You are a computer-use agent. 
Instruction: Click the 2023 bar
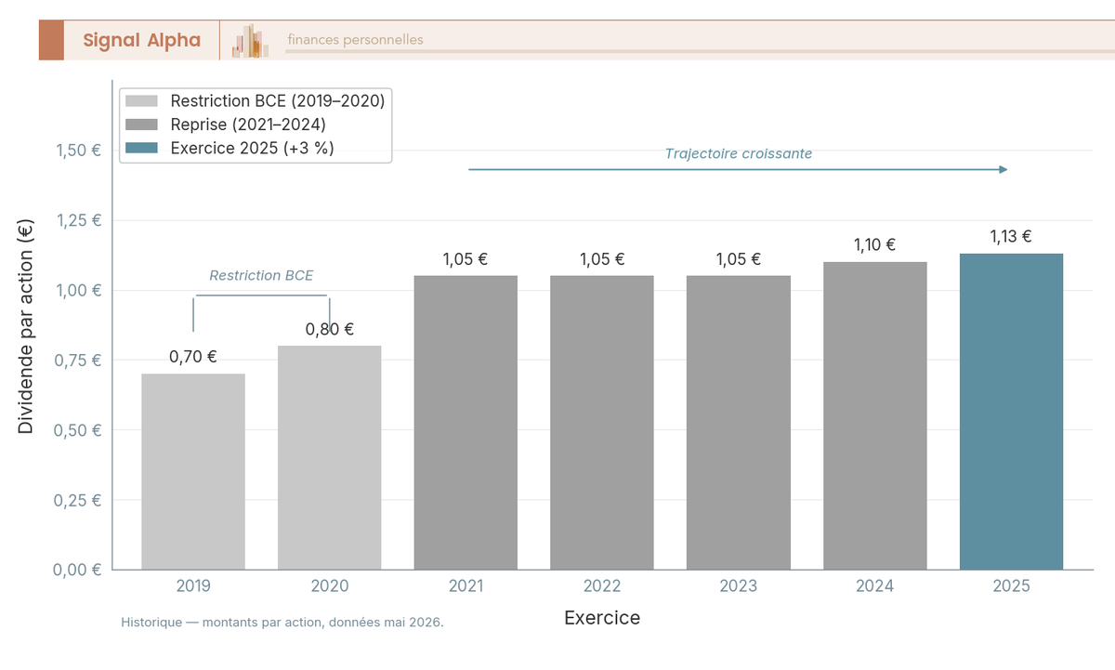739,423
